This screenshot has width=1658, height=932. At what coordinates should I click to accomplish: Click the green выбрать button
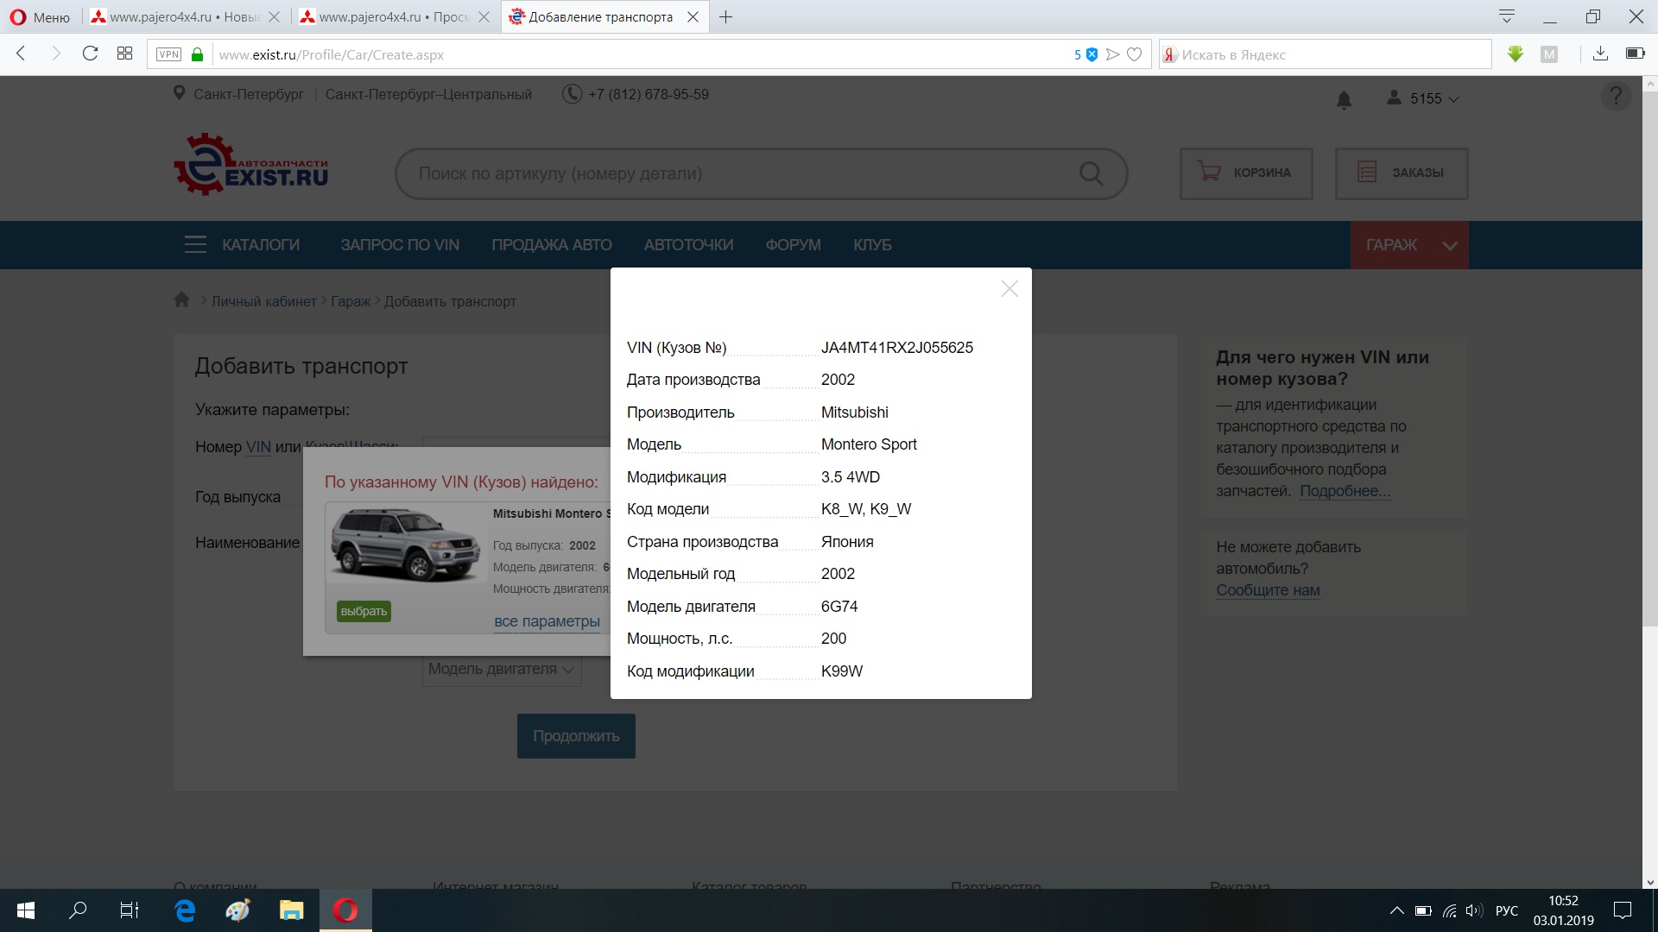pyautogui.click(x=364, y=611)
